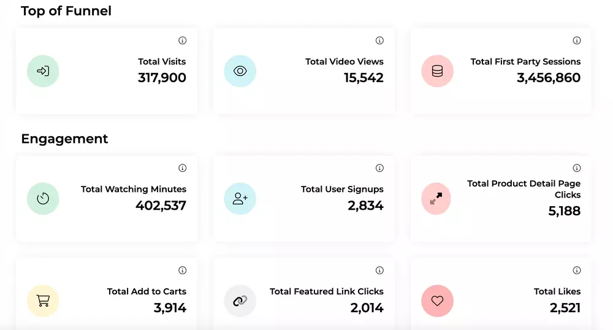Open info tooltip for Total Add to Carts
This screenshot has height=330, width=613.
click(x=182, y=271)
